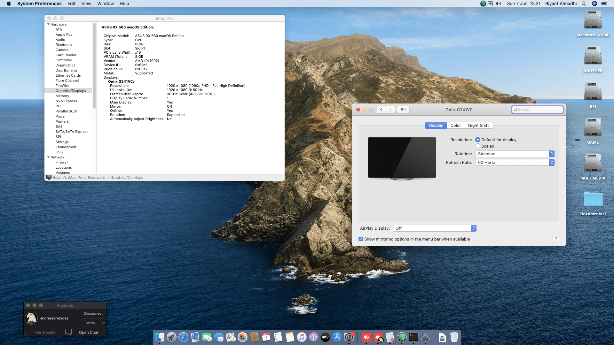Select Memory in hardware list
This screenshot has height=345, width=614.
[x=62, y=96]
